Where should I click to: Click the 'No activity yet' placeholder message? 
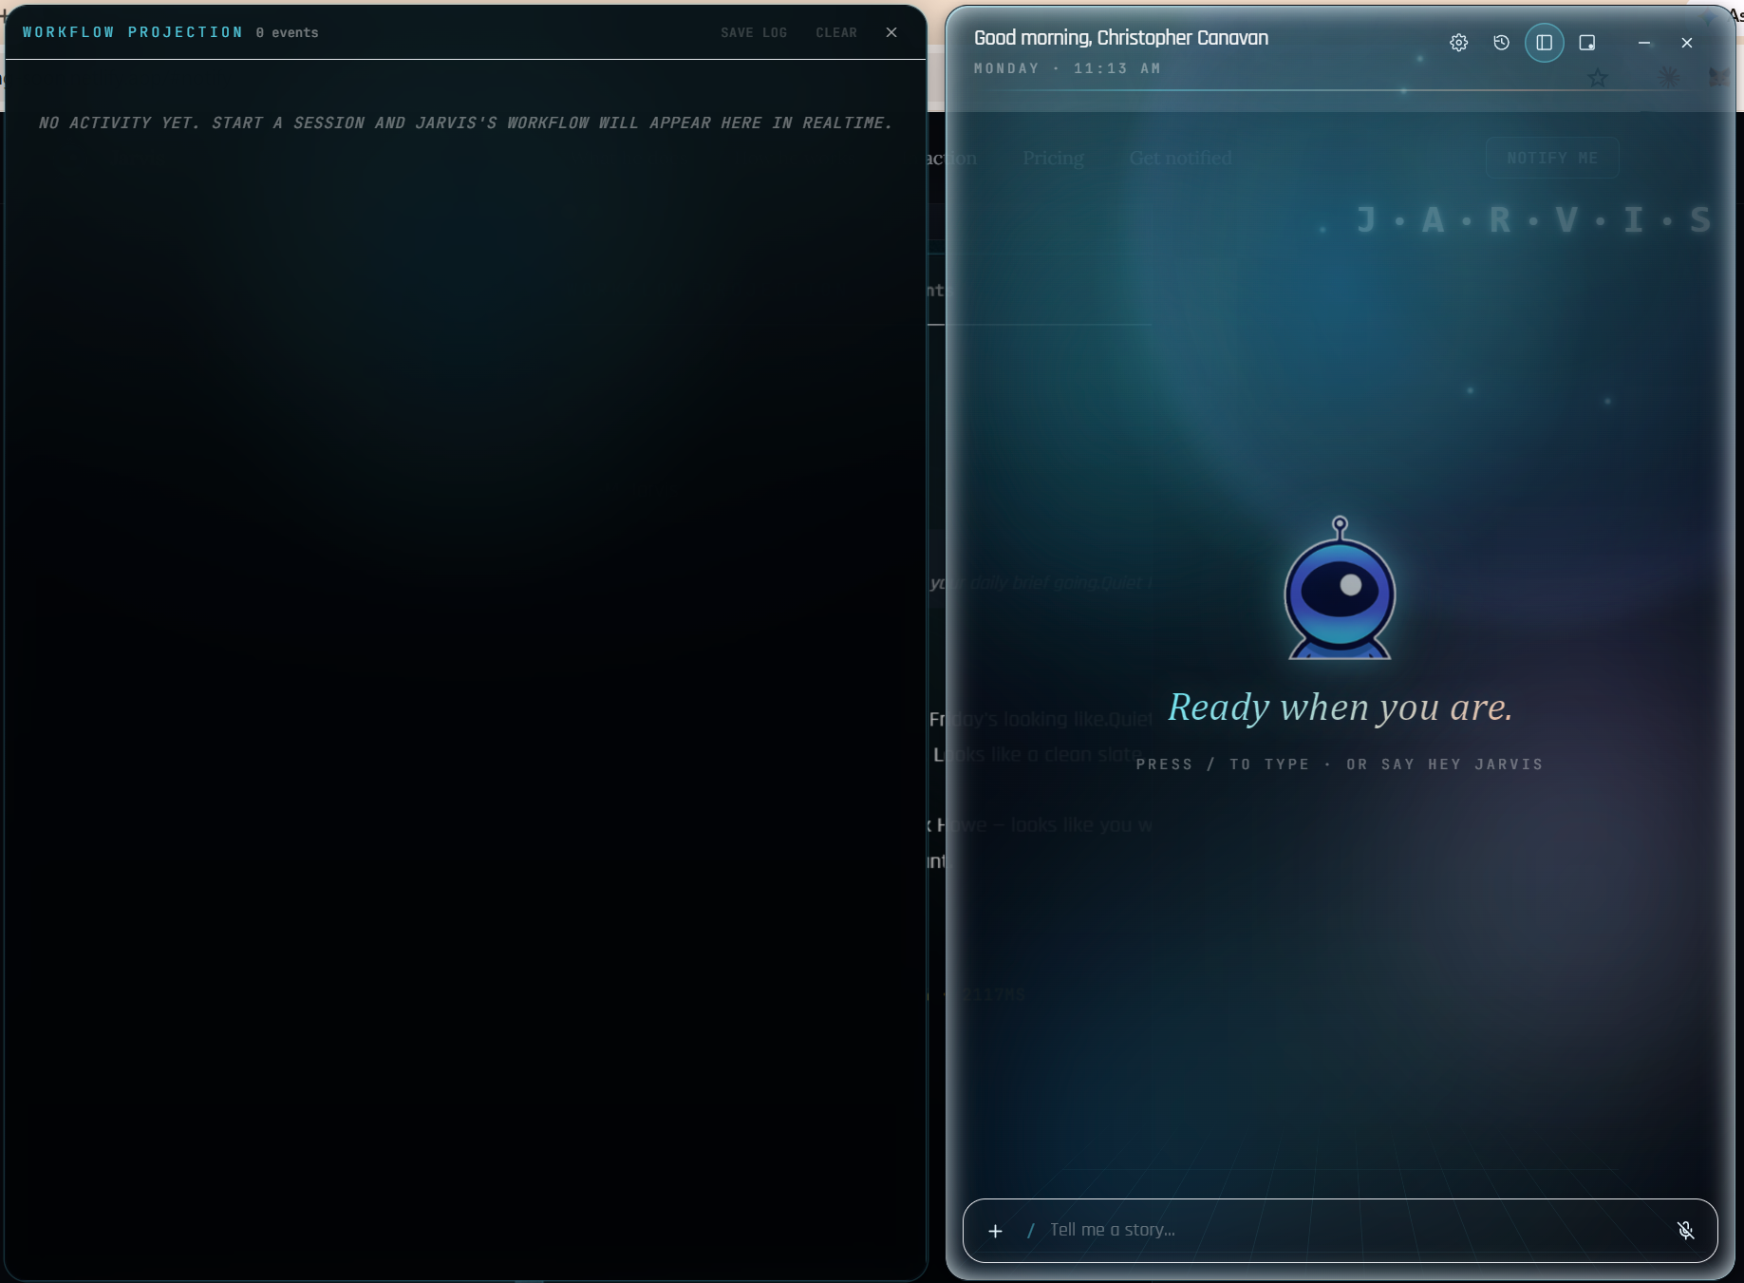tap(465, 123)
